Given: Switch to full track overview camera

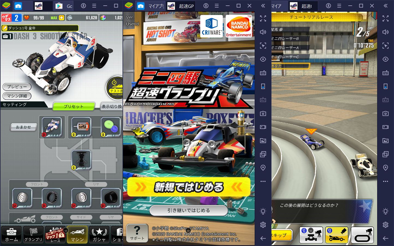Looking at the screenshot, I should point(362,235).
